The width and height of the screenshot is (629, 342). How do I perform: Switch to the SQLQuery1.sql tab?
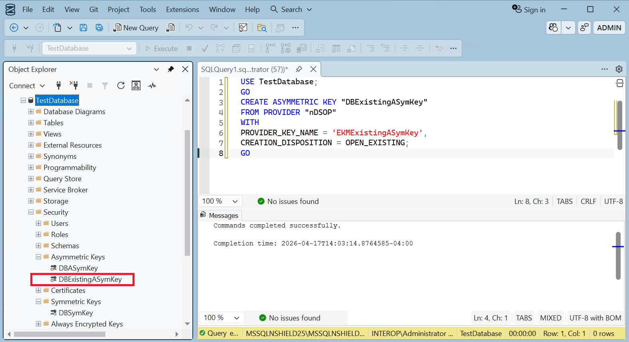click(244, 69)
